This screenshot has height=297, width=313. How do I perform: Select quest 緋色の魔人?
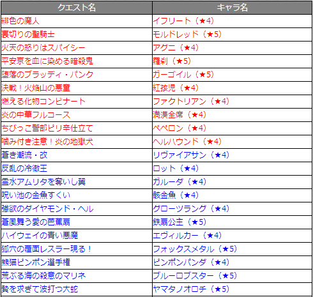pyautogui.click(x=20, y=21)
